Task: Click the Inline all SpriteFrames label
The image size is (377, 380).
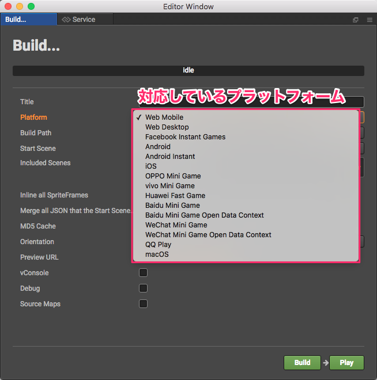Action: (x=54, y=195)
